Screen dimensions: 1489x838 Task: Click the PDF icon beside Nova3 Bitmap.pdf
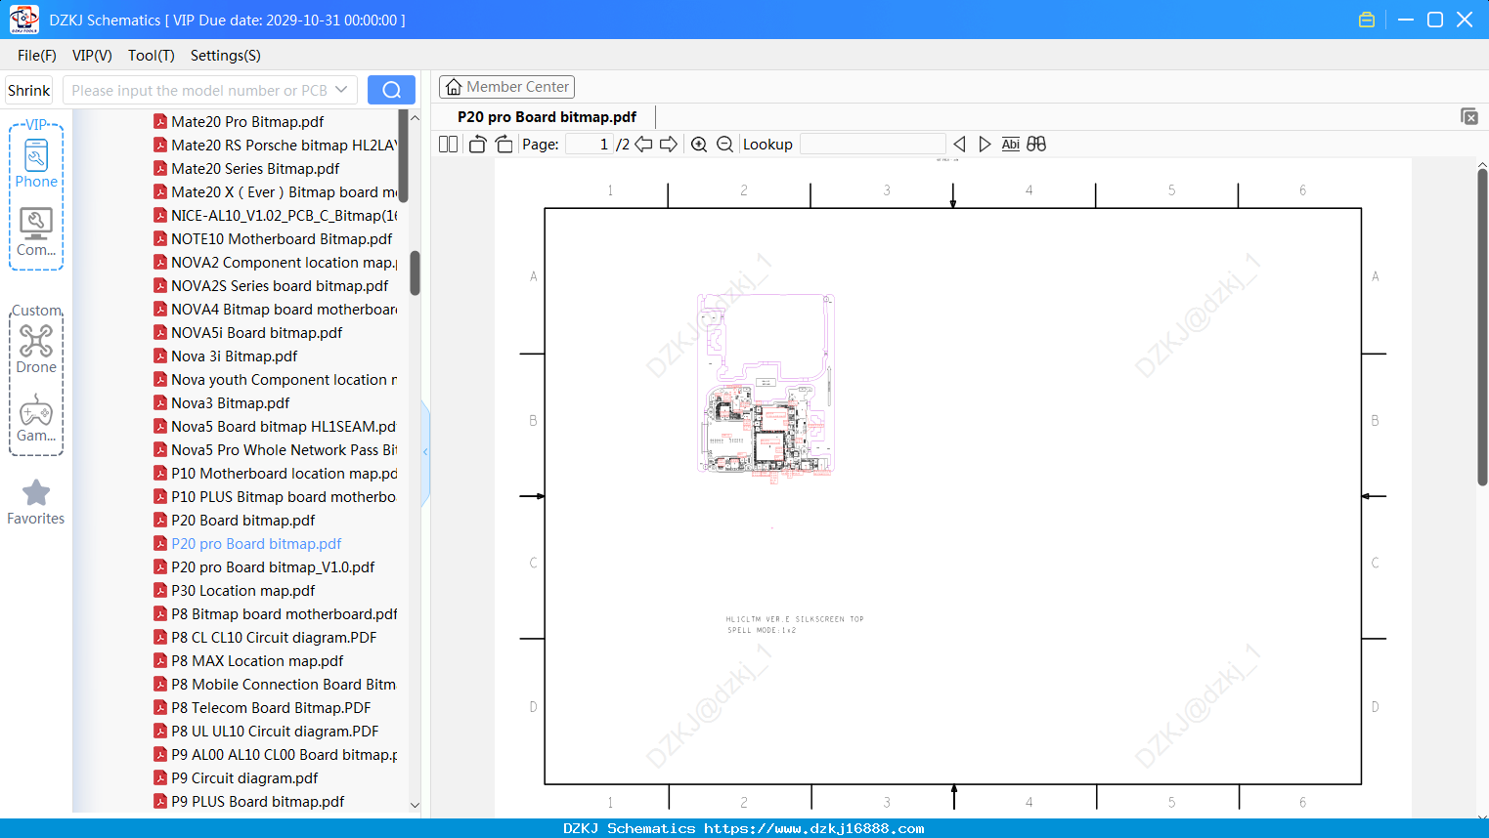click(x=160, y=402)
